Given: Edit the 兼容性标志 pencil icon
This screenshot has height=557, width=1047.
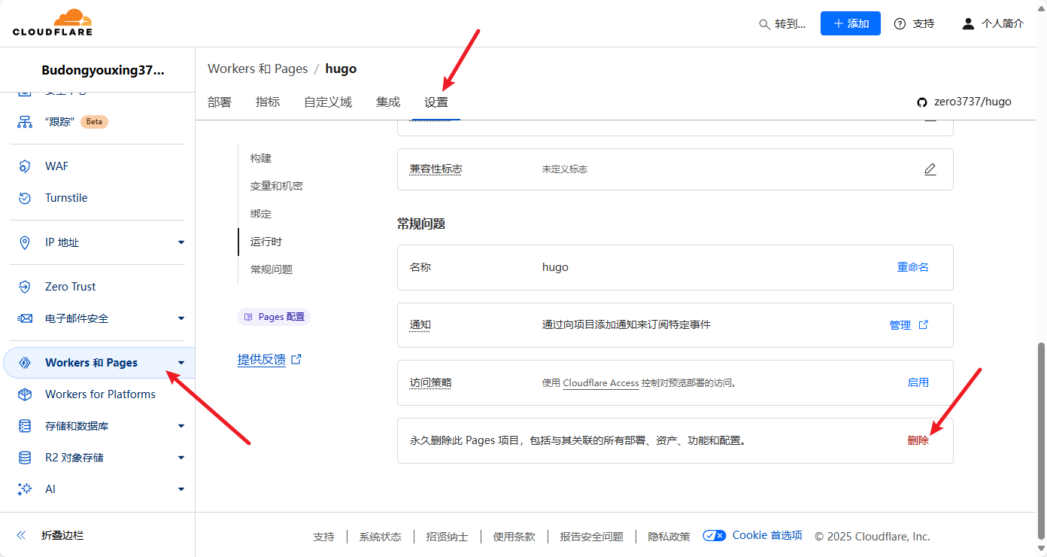Looking at the screenshot, I should pos(930,169).
